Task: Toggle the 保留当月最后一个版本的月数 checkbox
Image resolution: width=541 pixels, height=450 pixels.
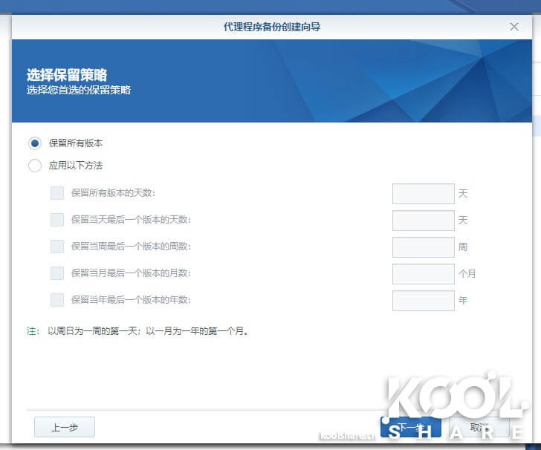Action: coord(57,273)
